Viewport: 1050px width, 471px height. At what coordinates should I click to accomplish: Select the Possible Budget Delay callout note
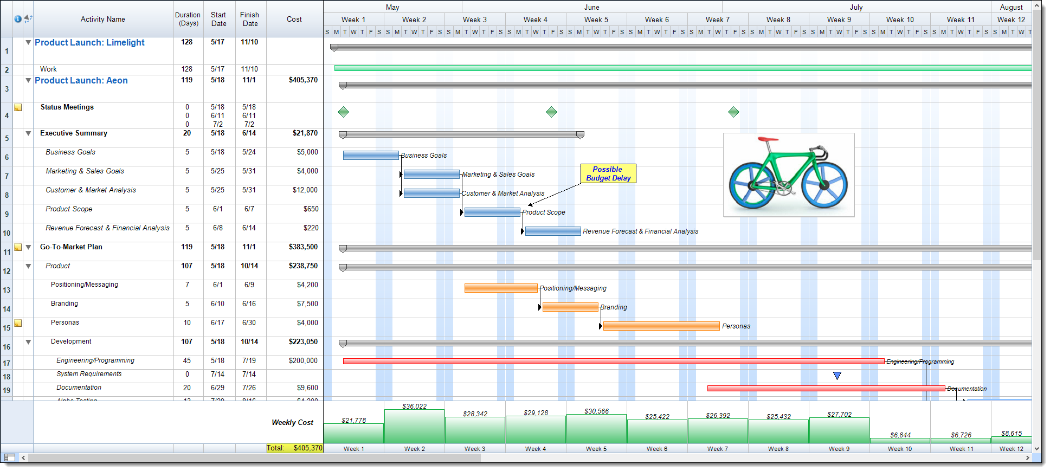608,173
